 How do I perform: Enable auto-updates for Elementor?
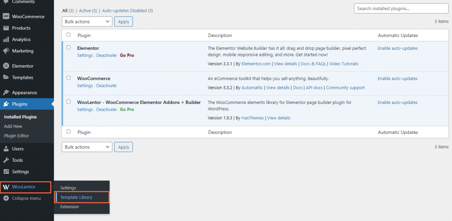[398, 48]
